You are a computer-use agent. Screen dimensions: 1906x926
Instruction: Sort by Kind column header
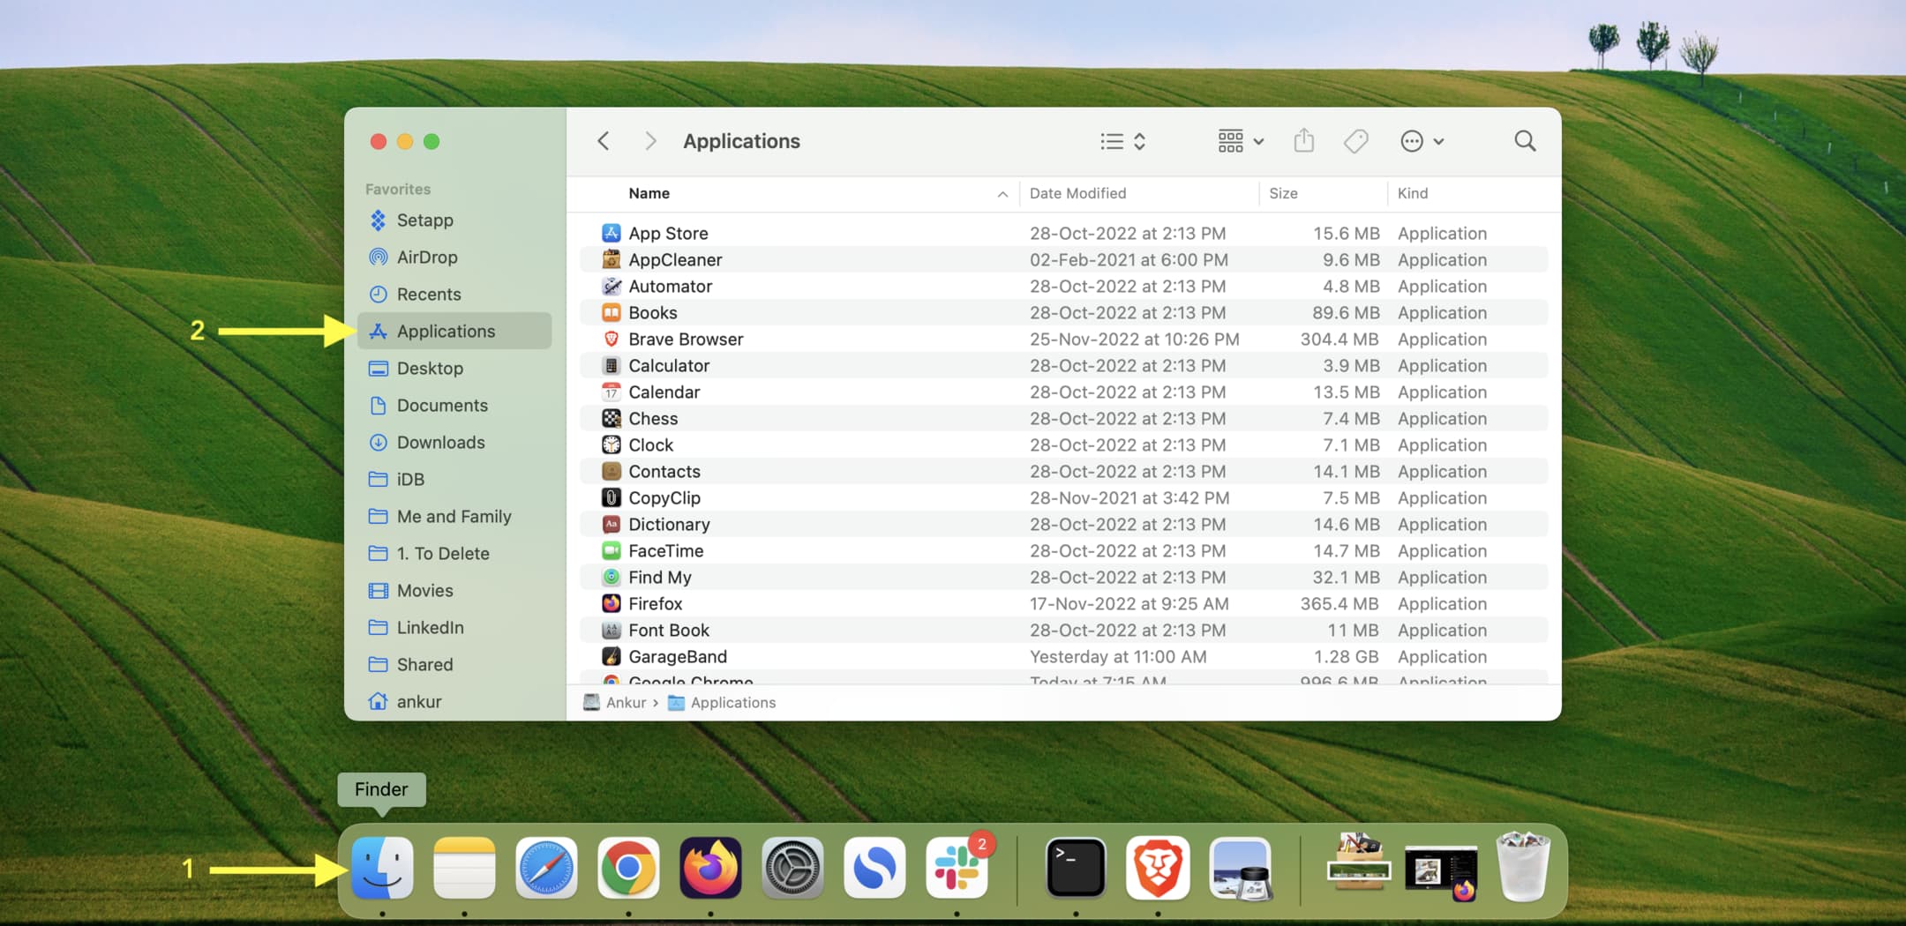click(x=1412, y=193)
